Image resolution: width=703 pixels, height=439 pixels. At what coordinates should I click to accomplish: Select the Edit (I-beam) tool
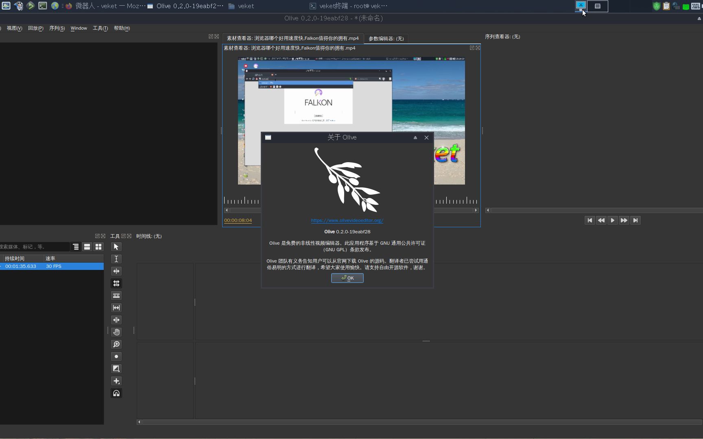(x=116, y=259)
